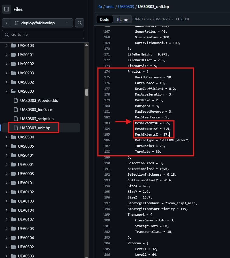Open the deploy/fafdevelop branch dropdown
Viewport: 230px width, 258px height.
pos(42,23)
